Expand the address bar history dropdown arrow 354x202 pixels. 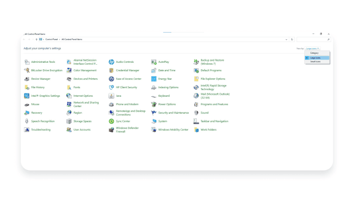pos(287,40)
